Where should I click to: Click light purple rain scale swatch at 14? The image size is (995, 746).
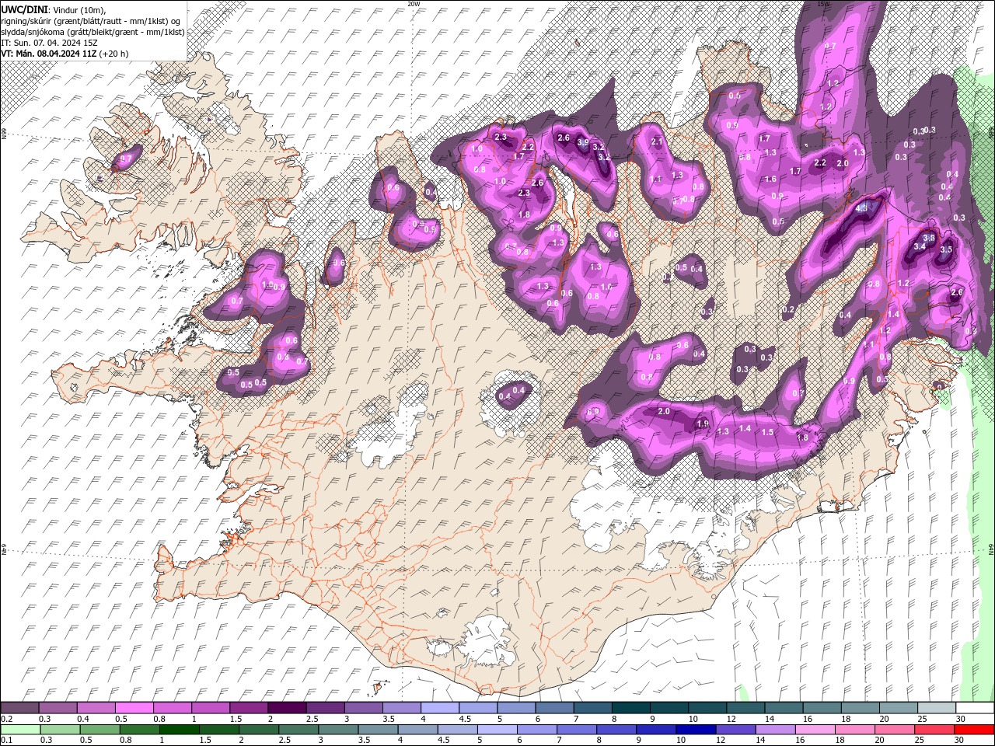tap(776, 730)
